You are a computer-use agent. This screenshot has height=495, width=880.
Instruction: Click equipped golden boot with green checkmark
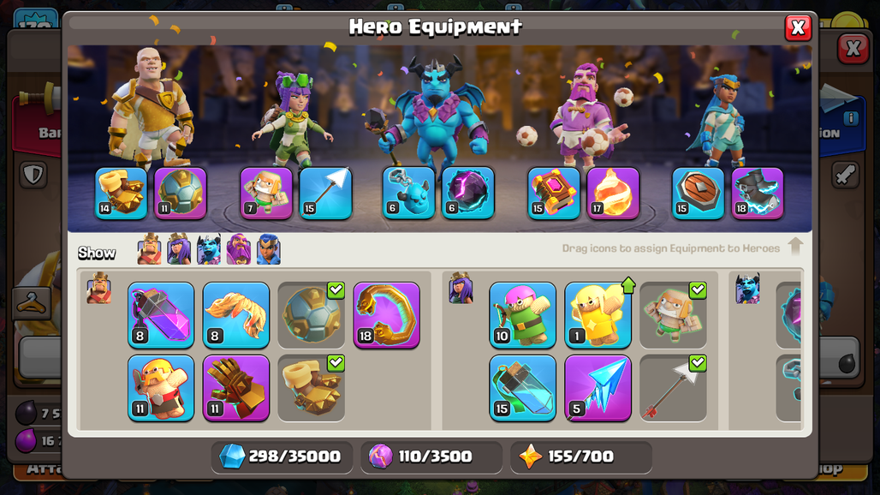(312, 388)
